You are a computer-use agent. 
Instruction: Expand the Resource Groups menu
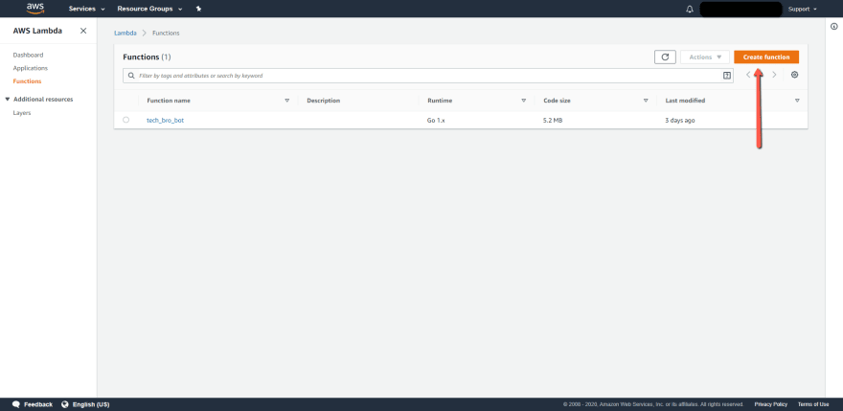[149, 10]
